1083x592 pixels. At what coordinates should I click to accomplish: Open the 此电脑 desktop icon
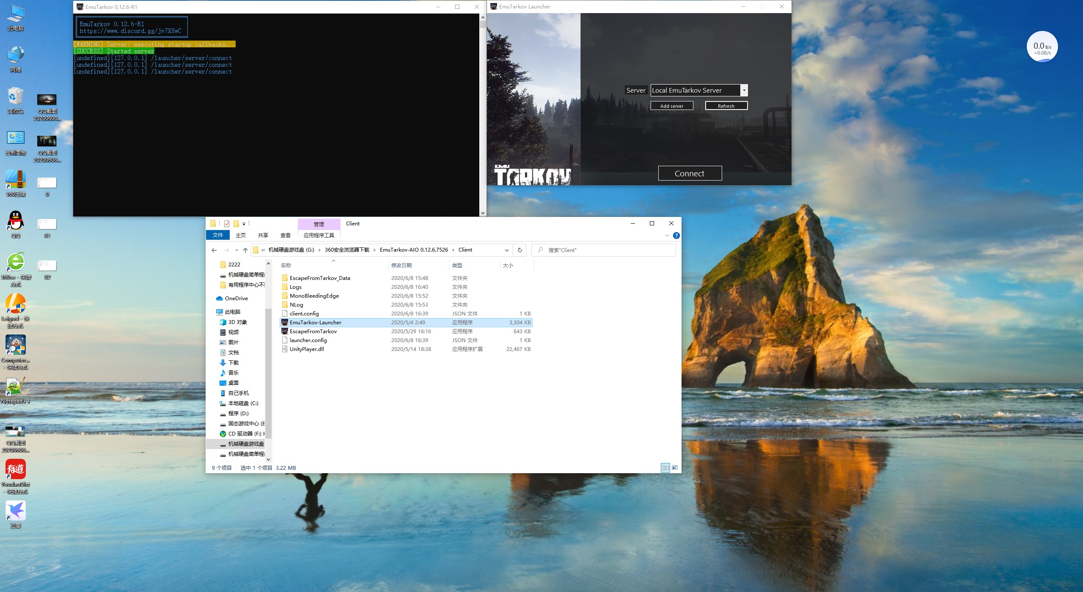[x=16, y=18]
